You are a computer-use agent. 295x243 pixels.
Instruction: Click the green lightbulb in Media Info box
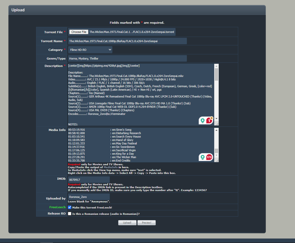click(203, 157)
